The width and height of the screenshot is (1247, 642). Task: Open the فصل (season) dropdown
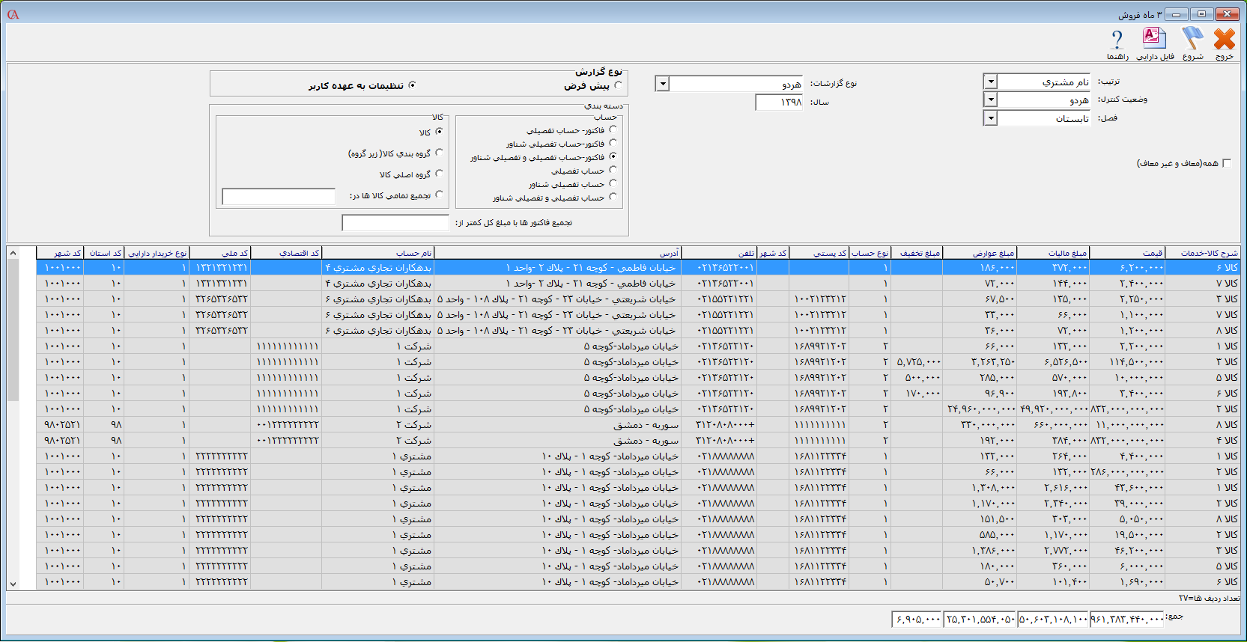(990, 118)
